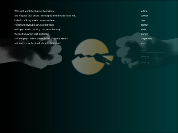The height and width of the screenshot is (133, 178).
Task: Select the italic word 'lowly,'
Action: pos(143,30)
